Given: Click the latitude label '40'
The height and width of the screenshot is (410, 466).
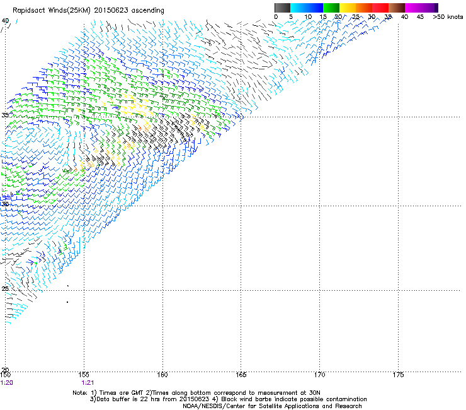Looking at the screenshot, I should point(5,21).
